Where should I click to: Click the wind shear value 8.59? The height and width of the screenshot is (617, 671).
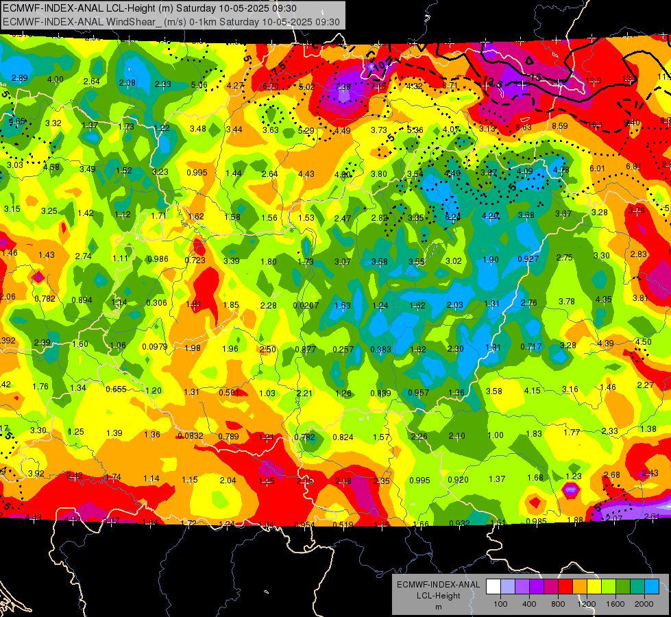(x=560, y=126)
